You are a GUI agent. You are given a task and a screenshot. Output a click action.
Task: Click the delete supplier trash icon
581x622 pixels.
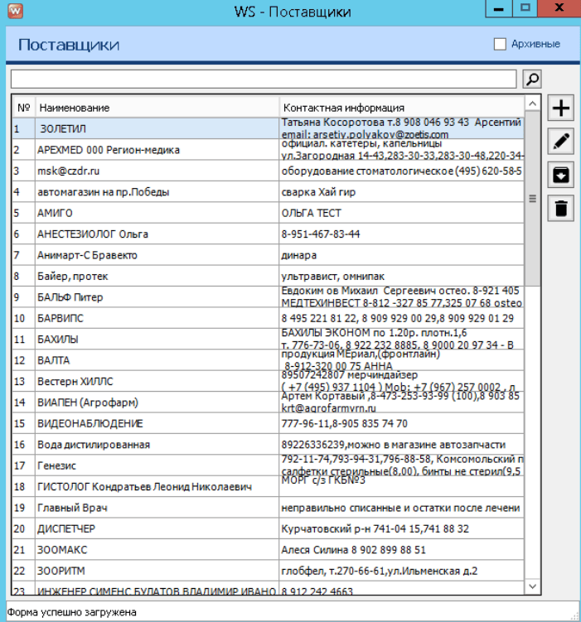coord(561,207)
